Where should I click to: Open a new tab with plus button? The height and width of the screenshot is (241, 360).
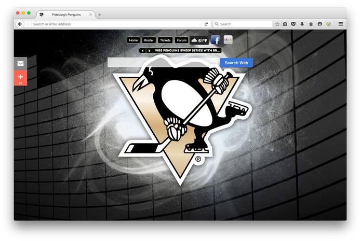pyautogui.click(x=100, y=15)
